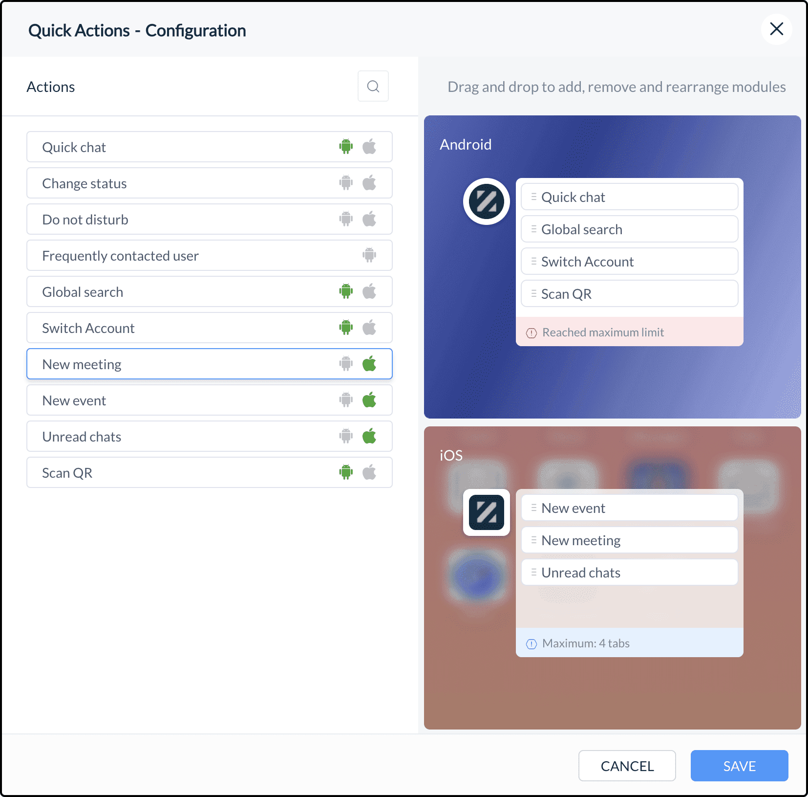Click Apple icon on Scan QR row

click(x=369, y=472)
